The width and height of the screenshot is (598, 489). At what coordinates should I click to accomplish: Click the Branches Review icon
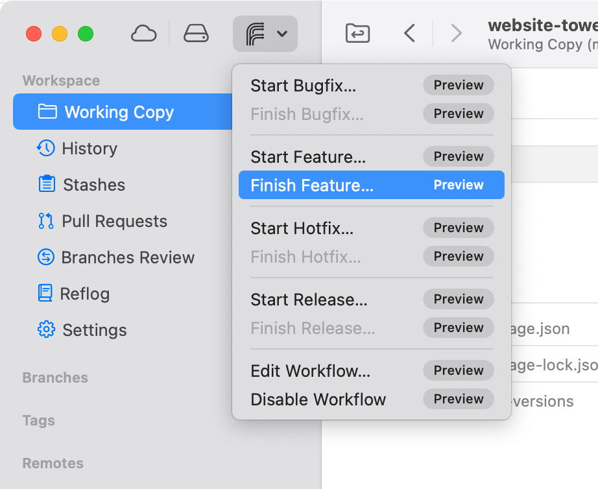coord(45,257)
